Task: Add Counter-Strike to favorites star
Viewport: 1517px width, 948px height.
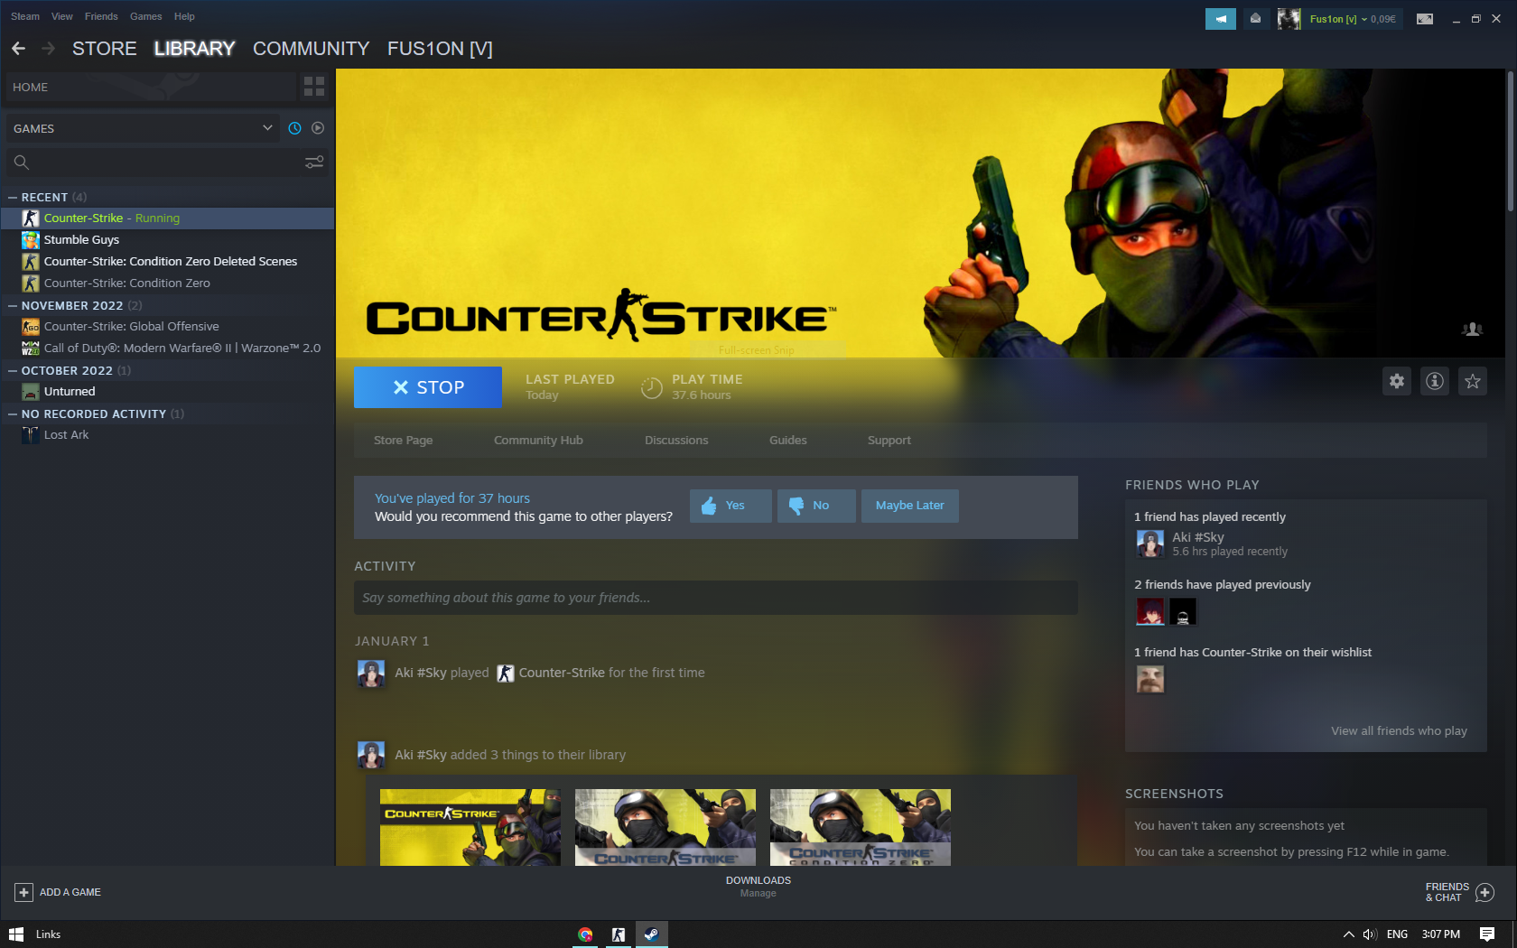Action: (x=1473, y=381)
